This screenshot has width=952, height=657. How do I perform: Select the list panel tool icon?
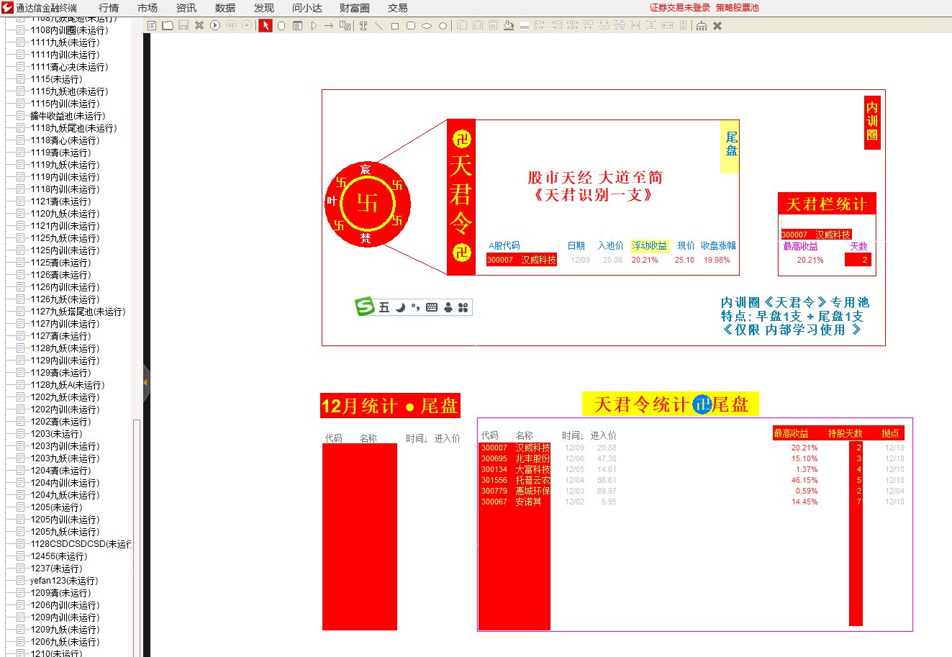[x=296, y=26]
